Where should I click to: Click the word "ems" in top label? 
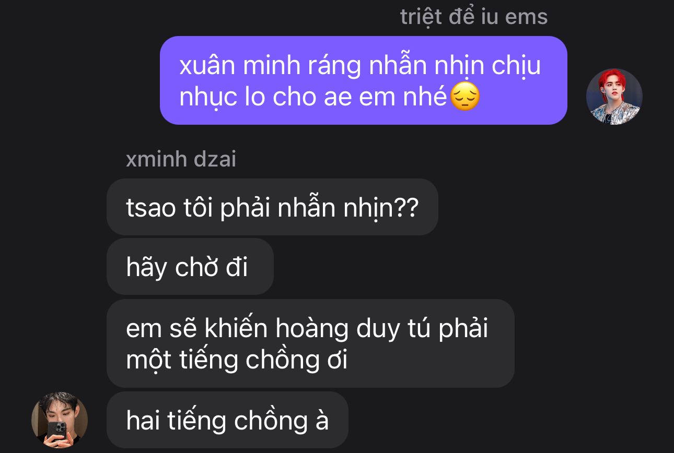526,18
